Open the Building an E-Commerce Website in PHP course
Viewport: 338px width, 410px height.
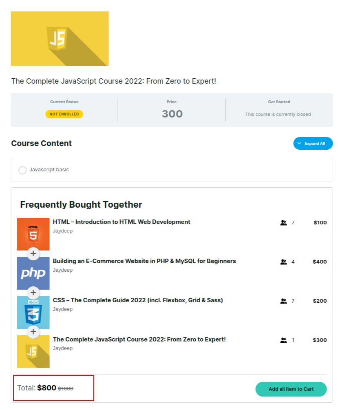point(144,261)
